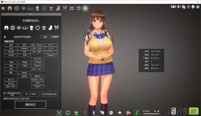The width and height of the screenshot is (201, 116).
Task: Click the floppy disk save icon
Action: click(72, 8)
